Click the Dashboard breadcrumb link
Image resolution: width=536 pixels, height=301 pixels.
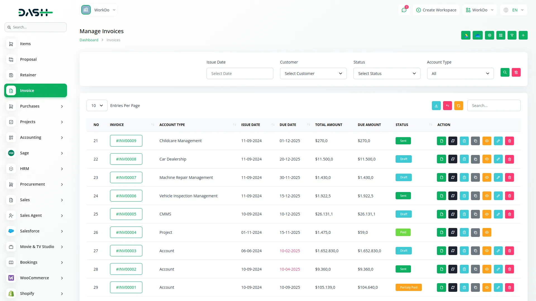tap(89, 40)
